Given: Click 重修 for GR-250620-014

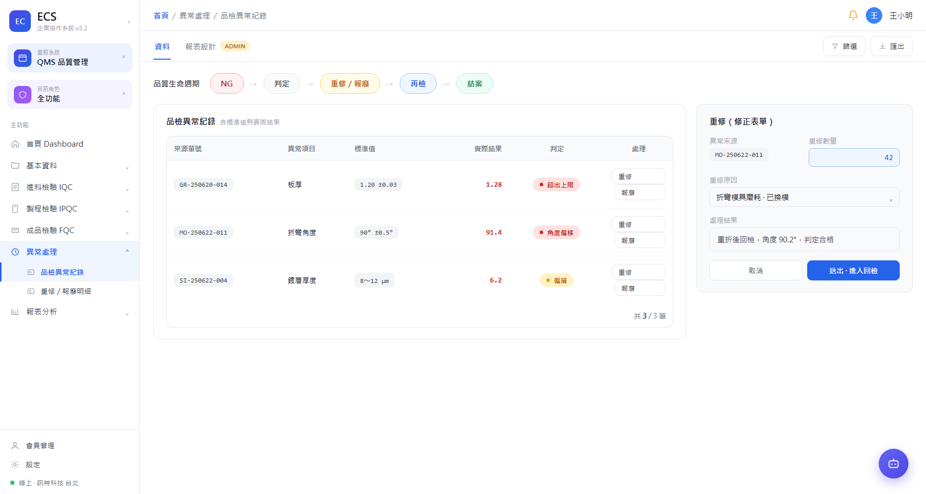Looking at the screenshot, I should 638,177.
